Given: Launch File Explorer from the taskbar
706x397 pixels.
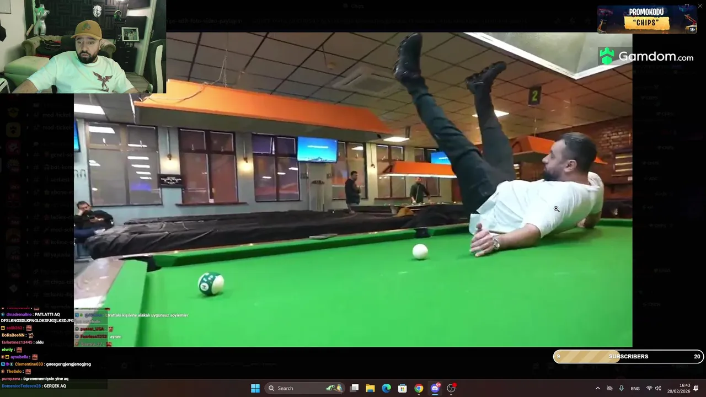Looking at the screenshot, I should (370, 388).
